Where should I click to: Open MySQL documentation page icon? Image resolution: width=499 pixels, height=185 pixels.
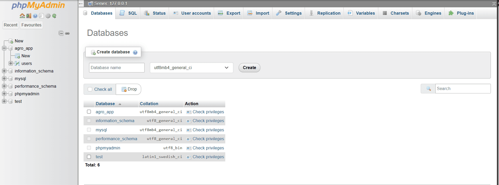[41, 16]
